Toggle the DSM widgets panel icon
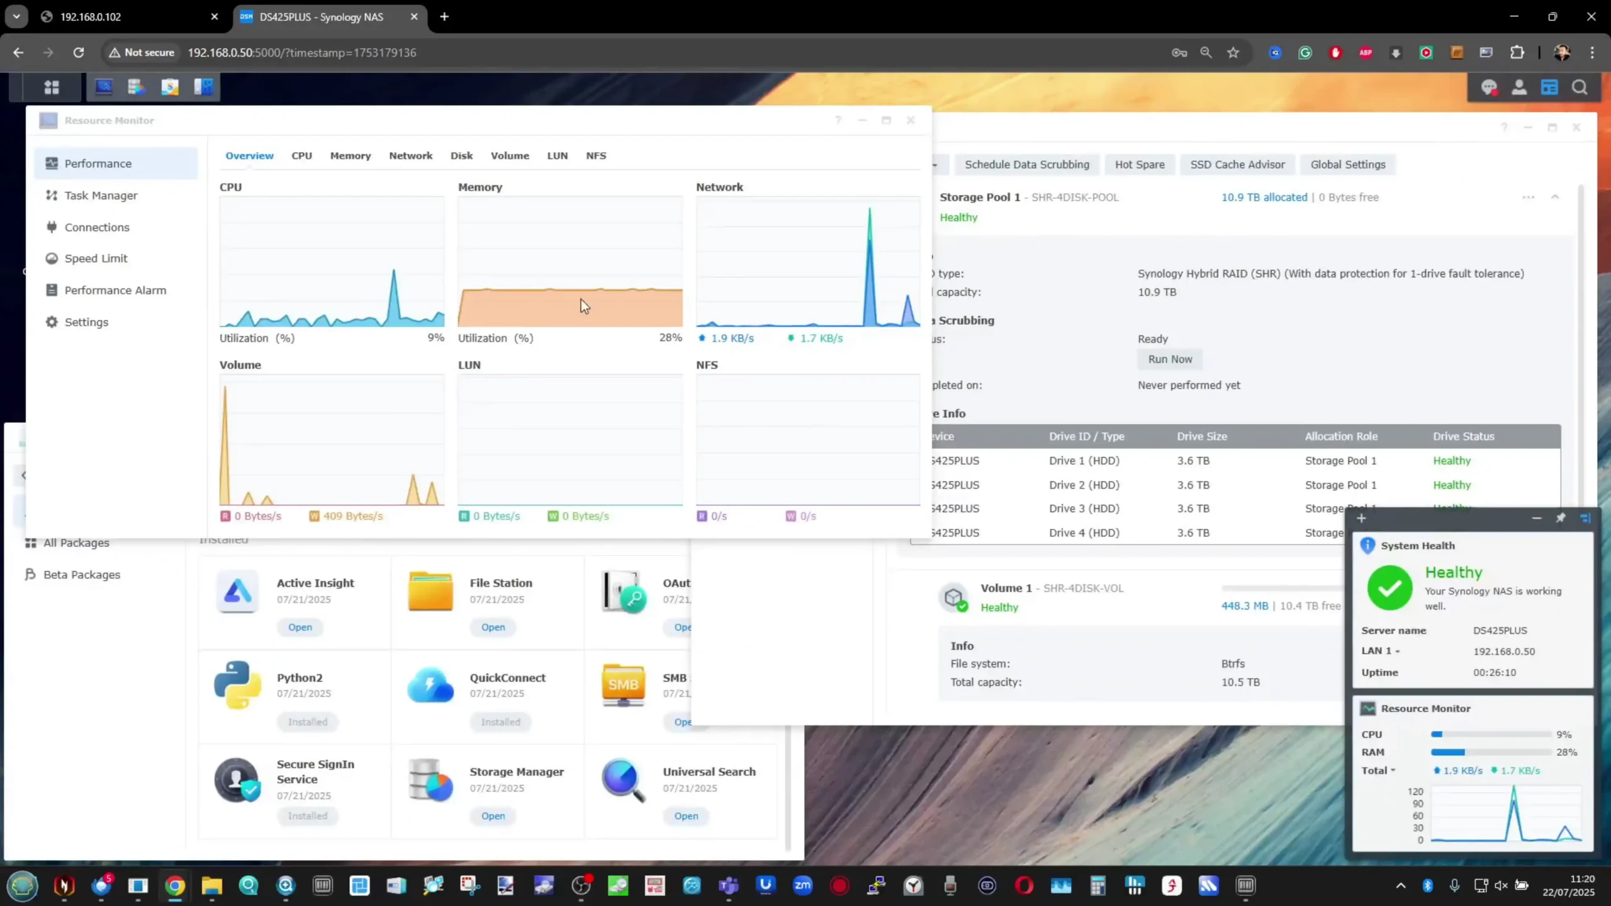The width and height of the screenshot is (1611, 906). [1549, 87]
